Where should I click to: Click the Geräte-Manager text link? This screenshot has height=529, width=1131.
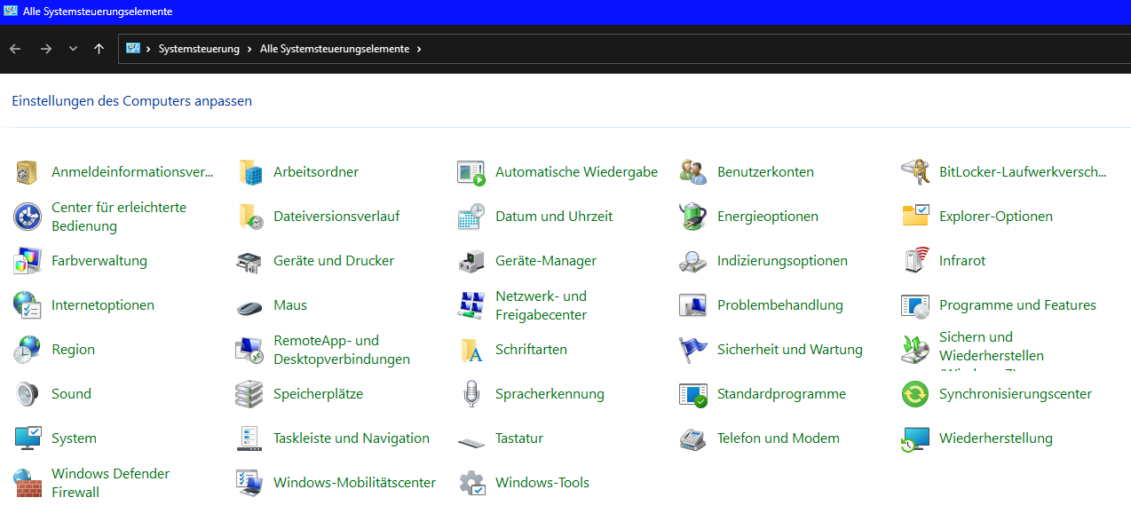(x=546, y=261)
